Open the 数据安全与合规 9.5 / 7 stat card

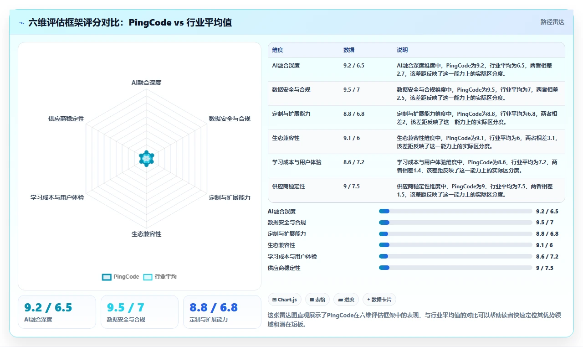[x=139, y=312]
